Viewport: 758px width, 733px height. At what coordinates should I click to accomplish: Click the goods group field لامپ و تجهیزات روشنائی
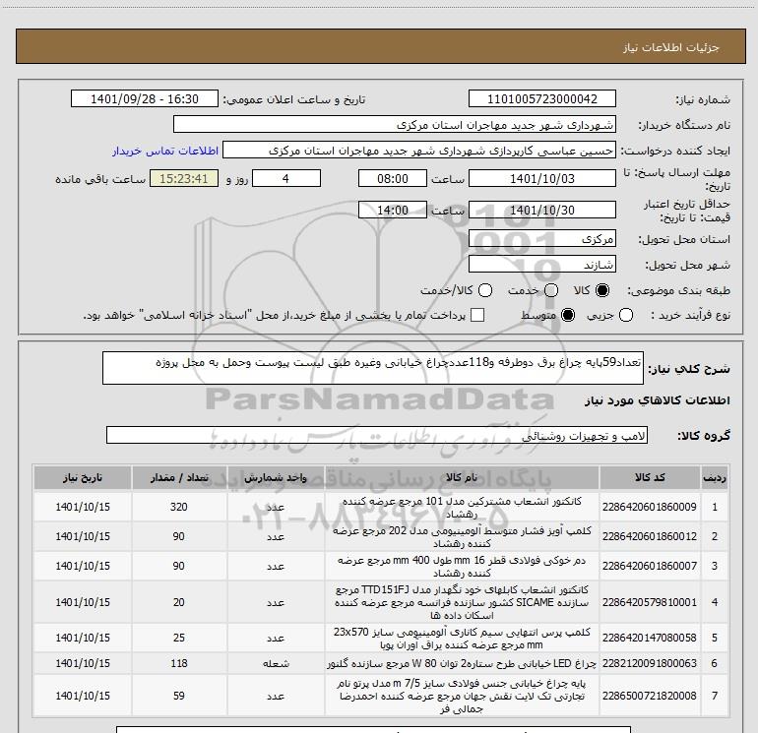377,435
